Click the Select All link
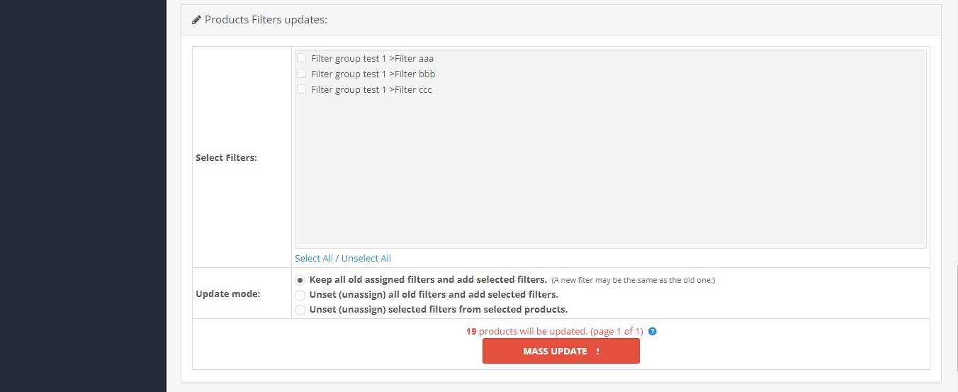 314,258
